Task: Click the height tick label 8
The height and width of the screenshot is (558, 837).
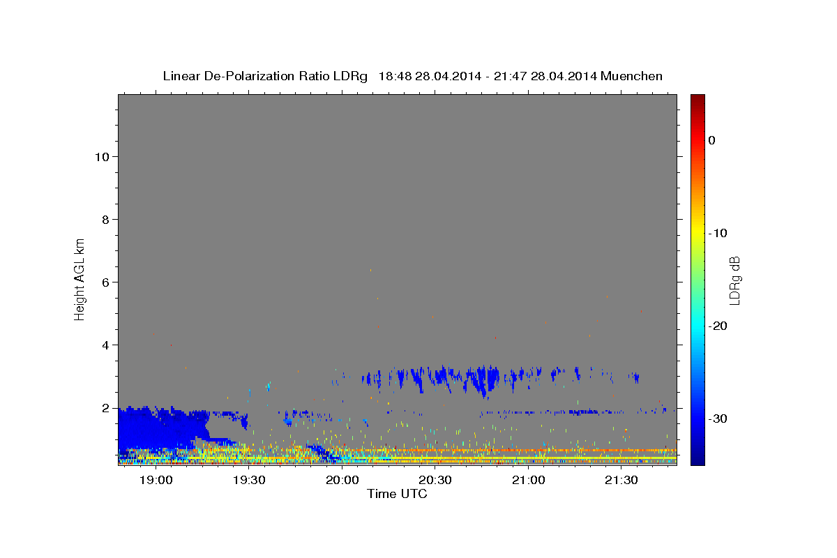Action: 105,220
